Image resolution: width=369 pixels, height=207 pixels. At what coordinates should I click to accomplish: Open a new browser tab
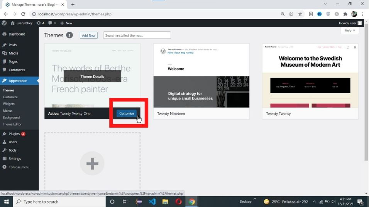[73, 5]
